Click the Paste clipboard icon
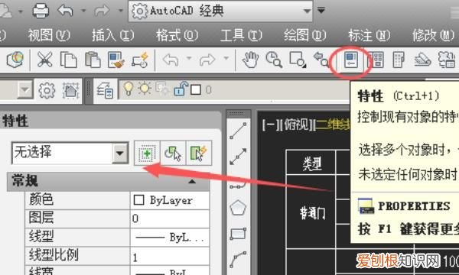 [93, 60]
